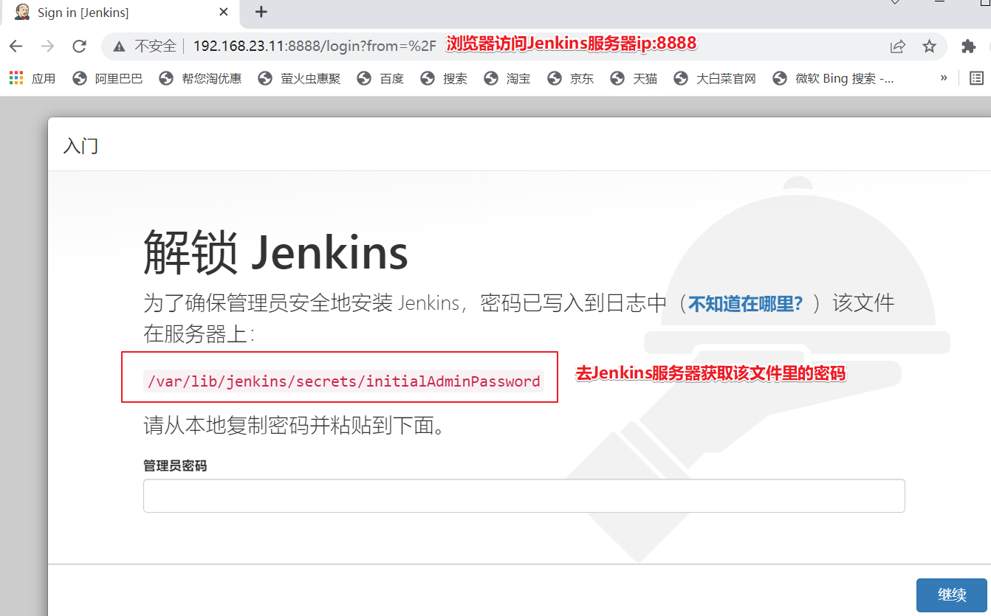Bookmark this page with the star icon

click(930, 46)
